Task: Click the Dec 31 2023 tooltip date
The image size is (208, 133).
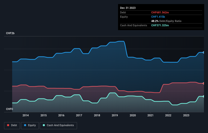Action: pos(128,8)
